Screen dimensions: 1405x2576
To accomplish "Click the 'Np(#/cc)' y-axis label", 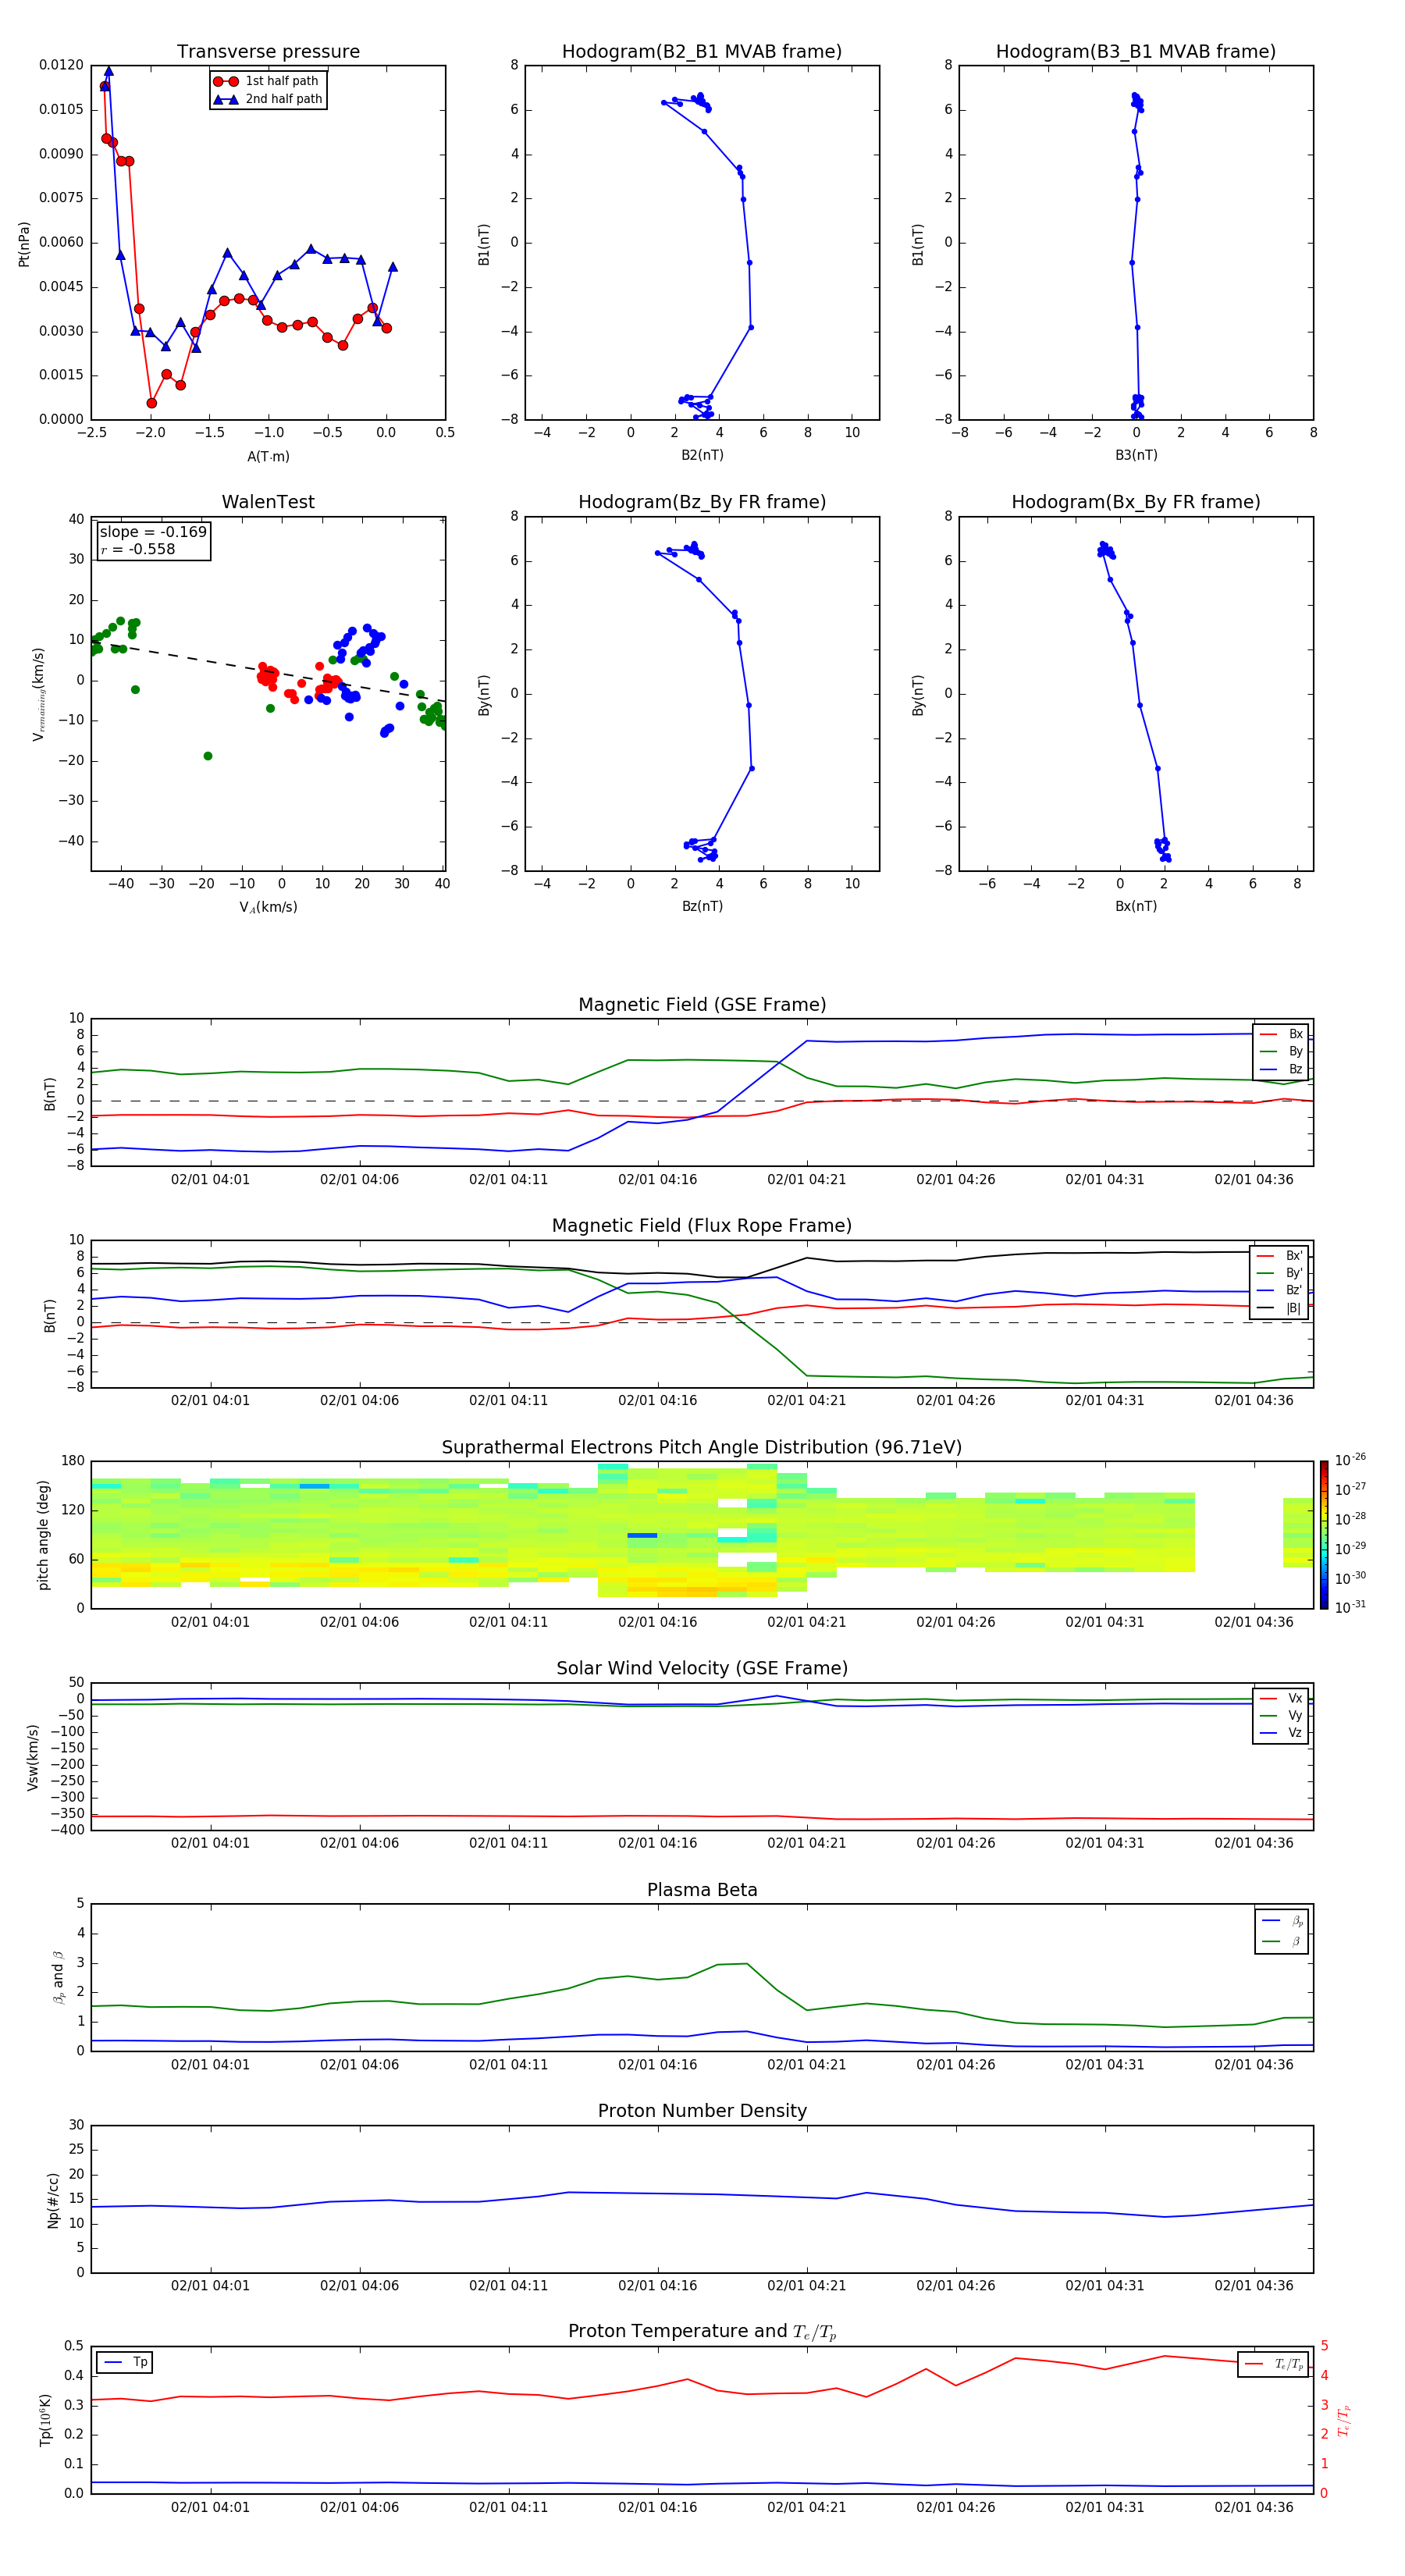I will 53,2200.
